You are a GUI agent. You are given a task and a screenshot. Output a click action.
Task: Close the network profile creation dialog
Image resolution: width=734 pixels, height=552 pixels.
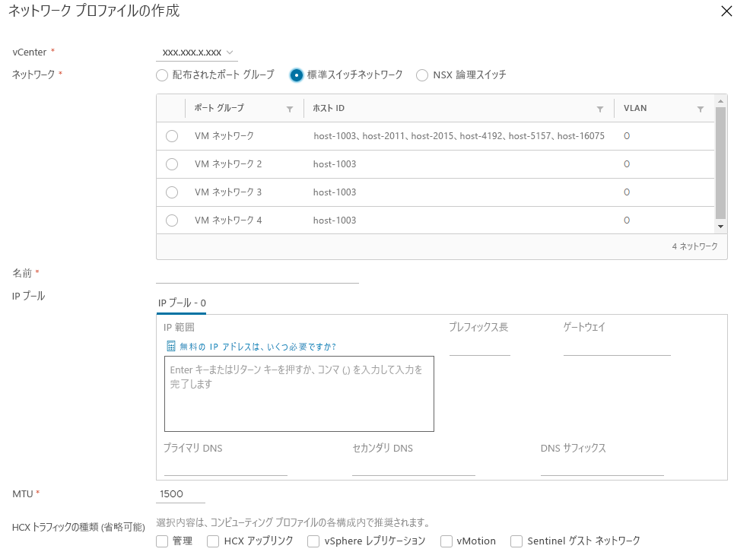click(x=726, y=11)
